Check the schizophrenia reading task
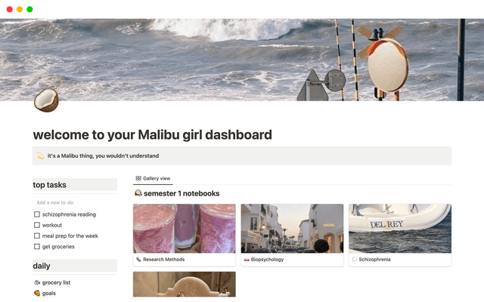 [x=37, y=214]
